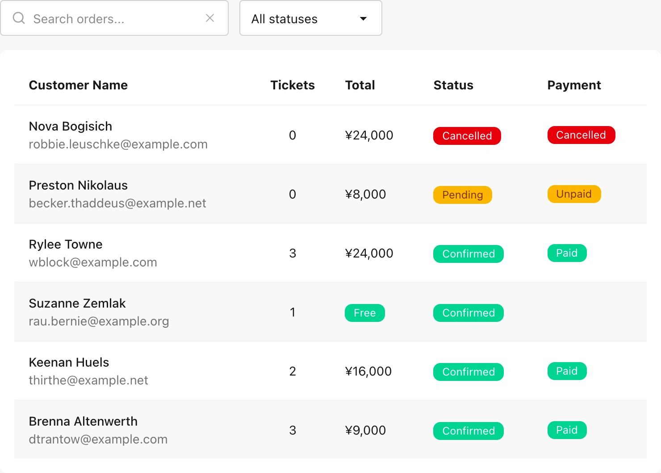
Task: Select customer name Nova Bogisich
Action: 71,126
